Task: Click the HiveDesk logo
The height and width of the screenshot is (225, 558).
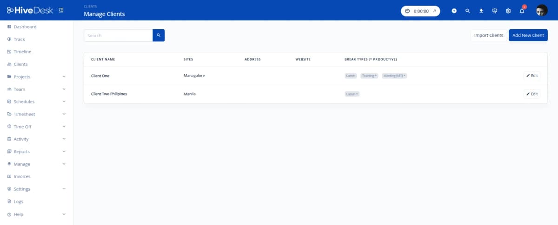Action: [30, 10]
